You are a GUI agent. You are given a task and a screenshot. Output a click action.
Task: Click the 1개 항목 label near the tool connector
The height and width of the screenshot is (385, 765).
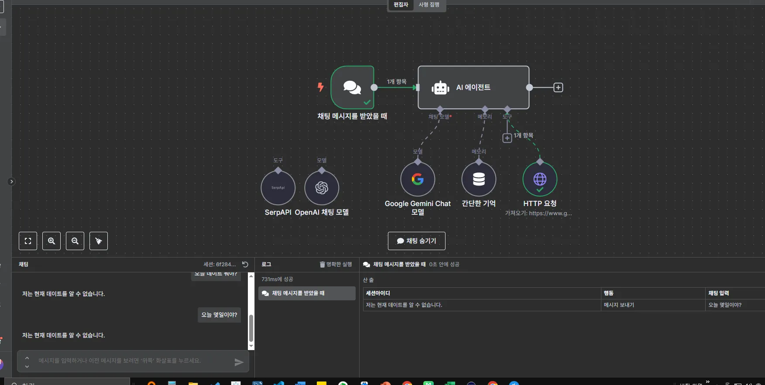tap(523, 135)
